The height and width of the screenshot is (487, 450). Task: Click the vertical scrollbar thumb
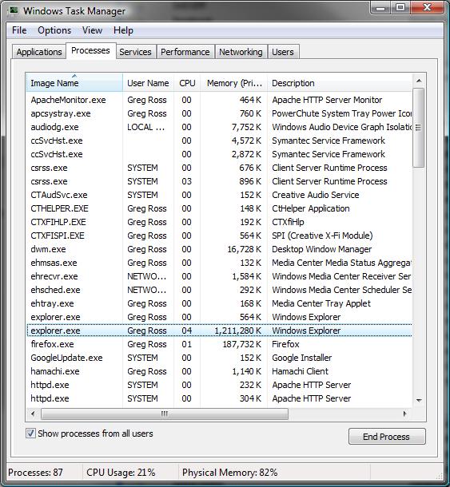[x=419, y=128]
